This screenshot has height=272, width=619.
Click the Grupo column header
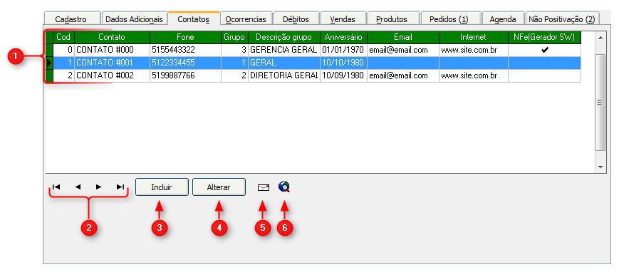[234, 37]
